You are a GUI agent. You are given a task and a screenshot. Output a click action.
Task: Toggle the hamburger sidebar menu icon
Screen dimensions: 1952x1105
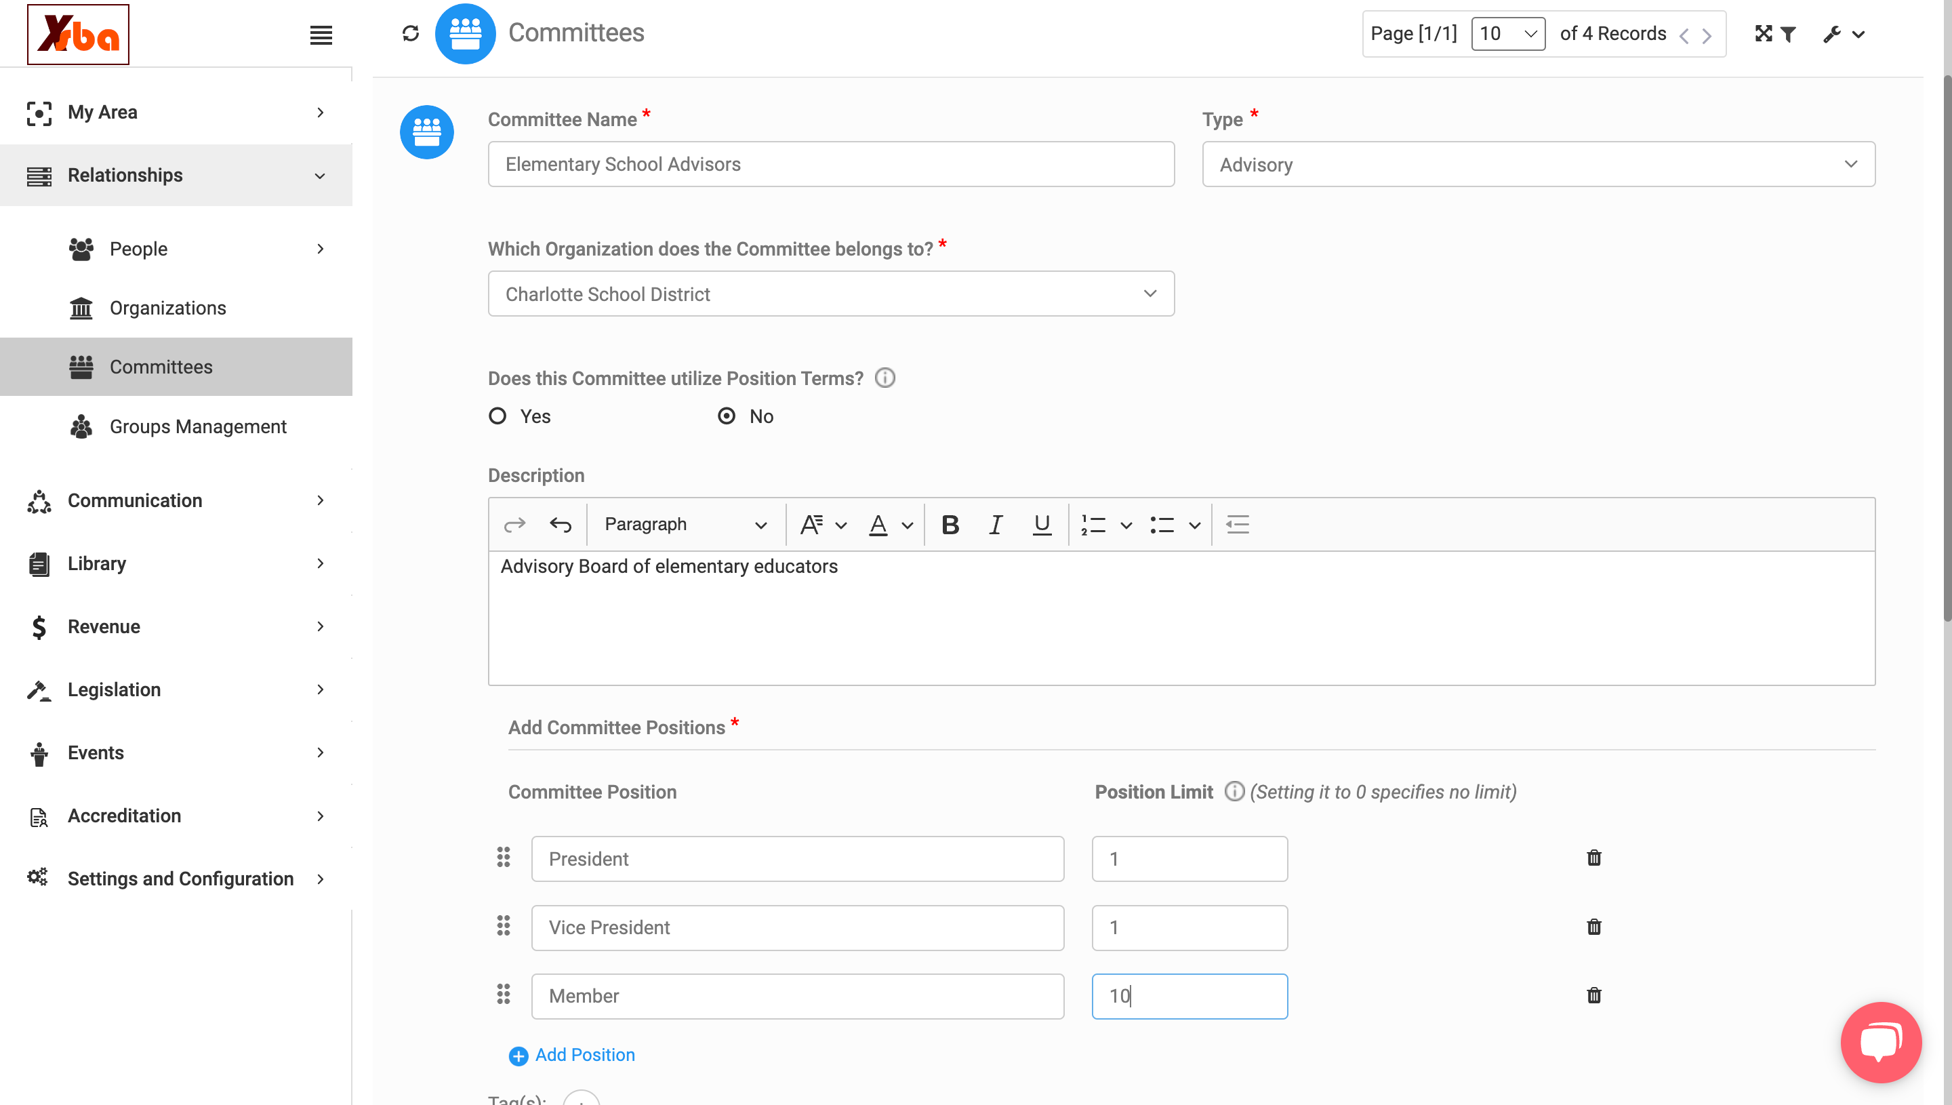point(321,35)
